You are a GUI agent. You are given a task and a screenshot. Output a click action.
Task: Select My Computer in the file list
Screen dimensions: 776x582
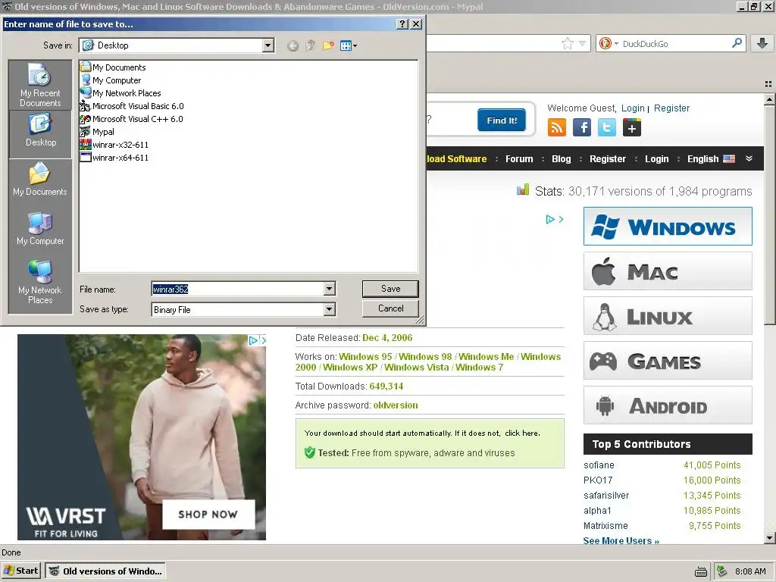tap(111, 80)
